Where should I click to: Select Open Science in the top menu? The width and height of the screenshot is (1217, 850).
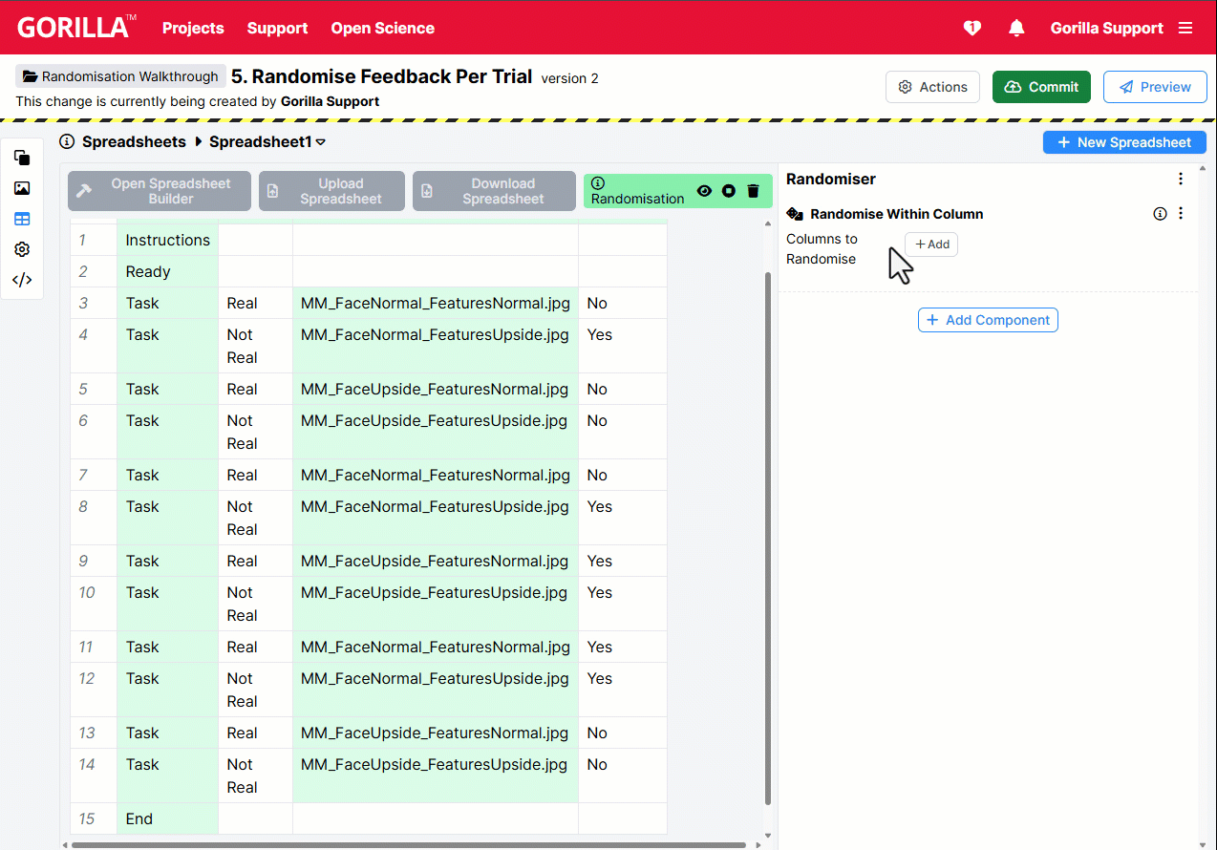(x=382, y=28)
